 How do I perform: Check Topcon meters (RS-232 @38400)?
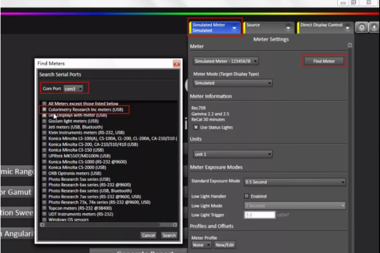click(44, 208)
